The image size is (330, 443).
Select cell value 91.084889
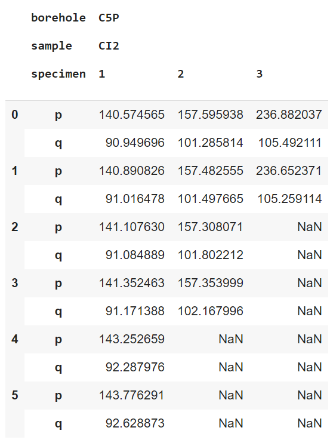[x=135, y=255]
